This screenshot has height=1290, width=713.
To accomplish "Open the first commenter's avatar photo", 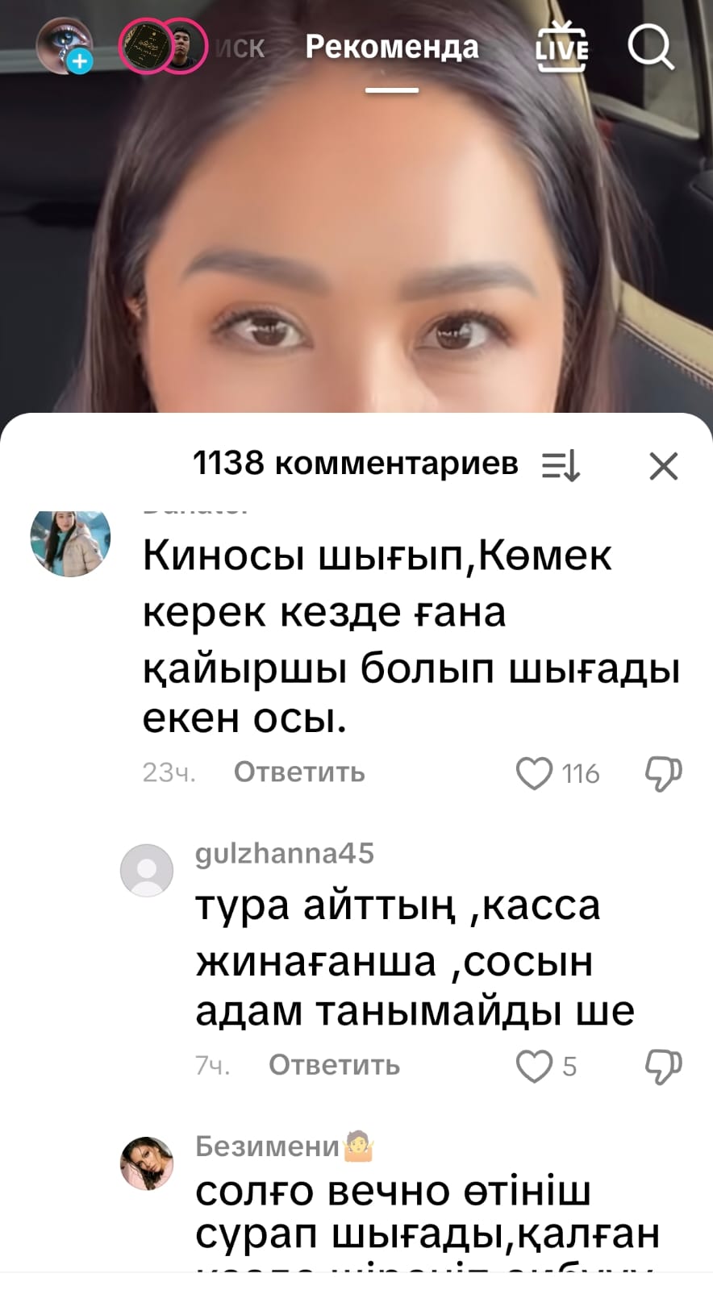I will 70,541.
